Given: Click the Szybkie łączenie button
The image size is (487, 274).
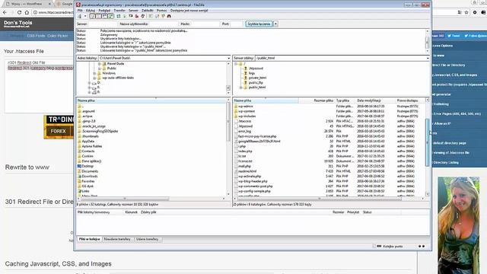Looking at the screenshot, I should [x=259, y=24].
